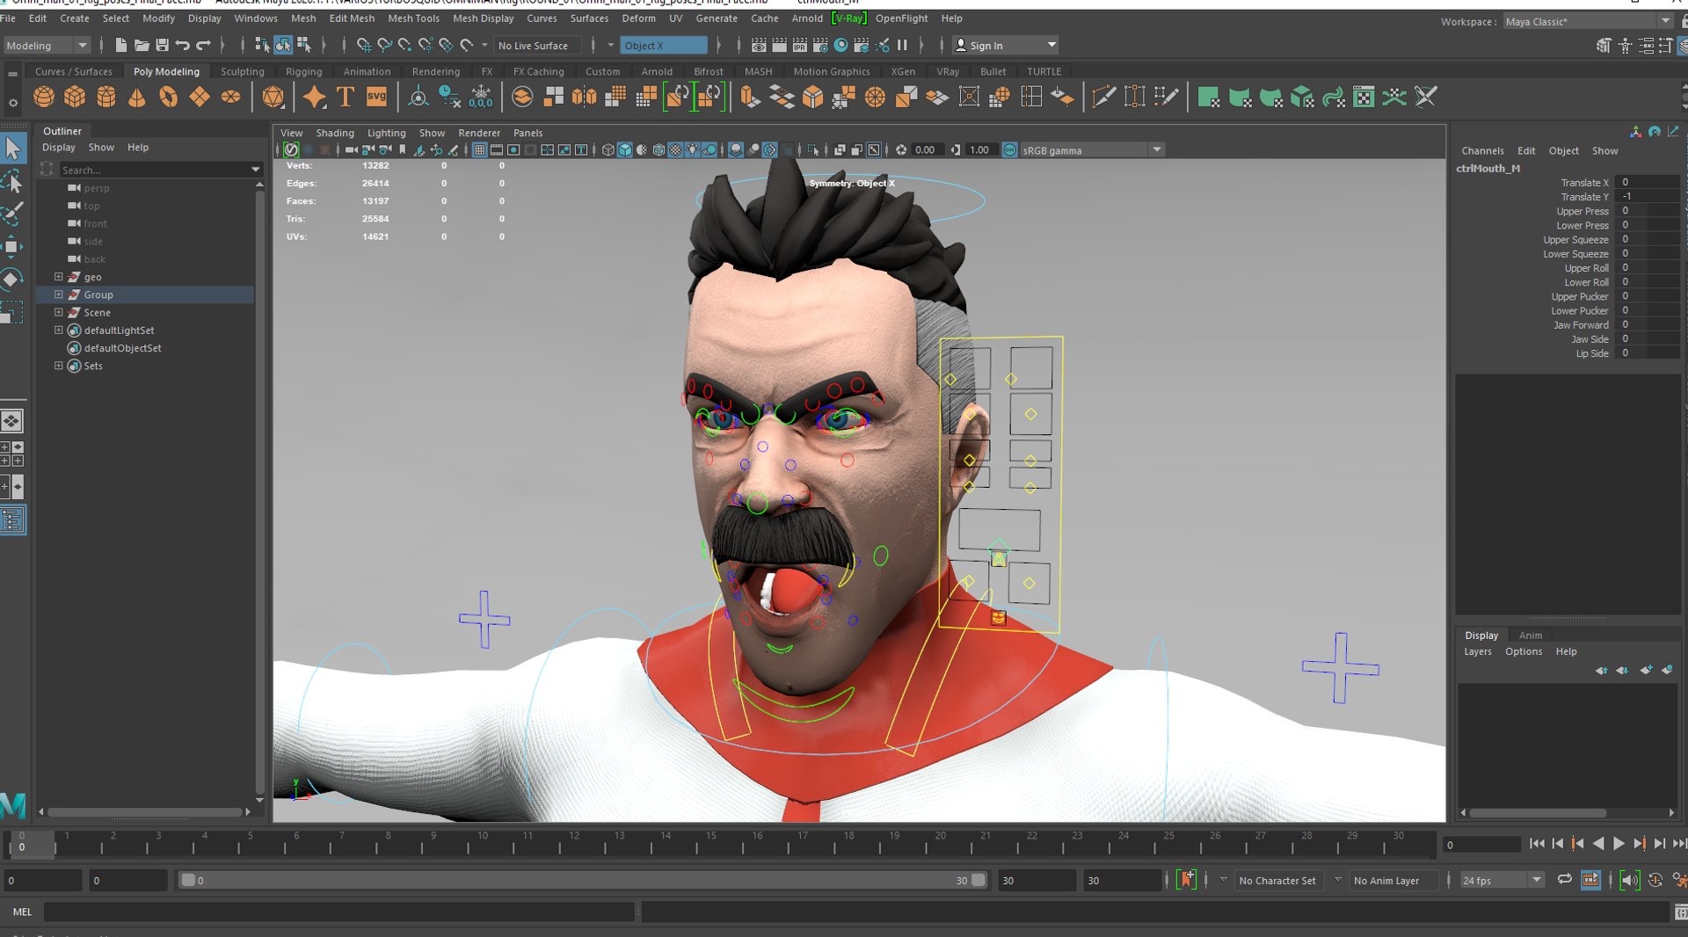Viewport: 1688px width, 937px height.
Task: Open the Script Editor icon
Action: (x=1680, y=912)
